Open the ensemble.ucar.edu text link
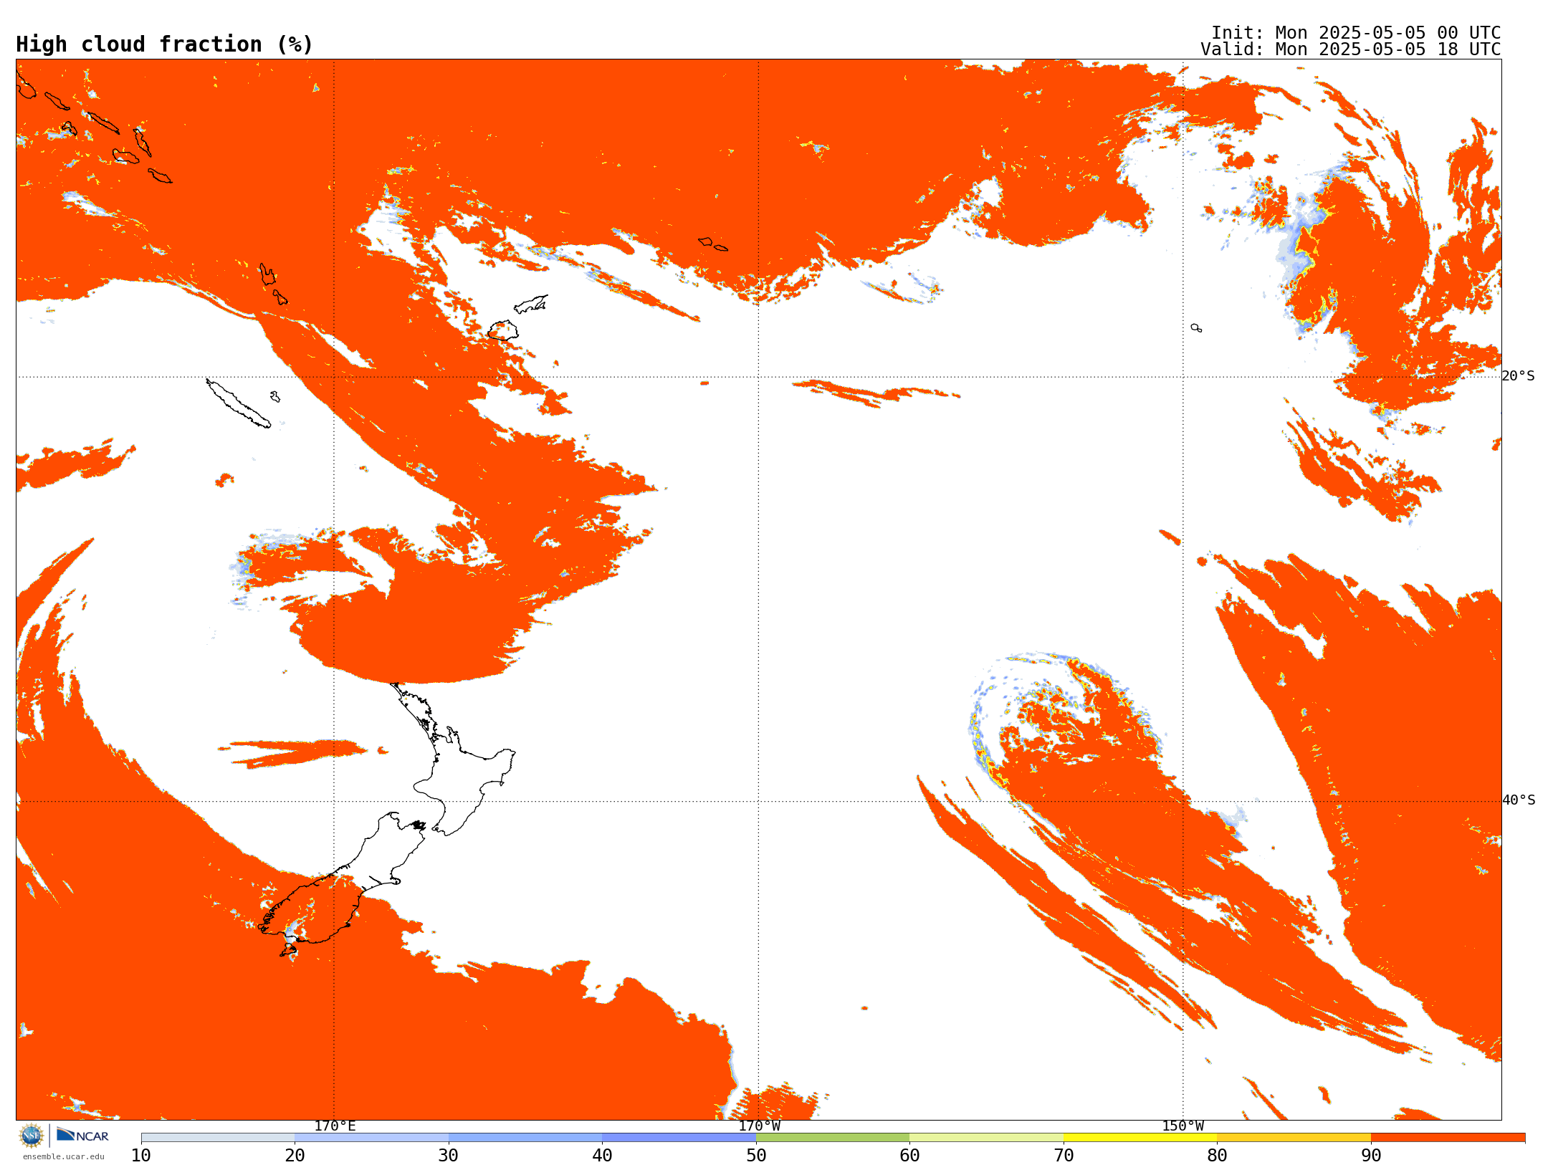Viewport: 1548px width, 1165px height. pyautogui.click(x=63, y=1156)
